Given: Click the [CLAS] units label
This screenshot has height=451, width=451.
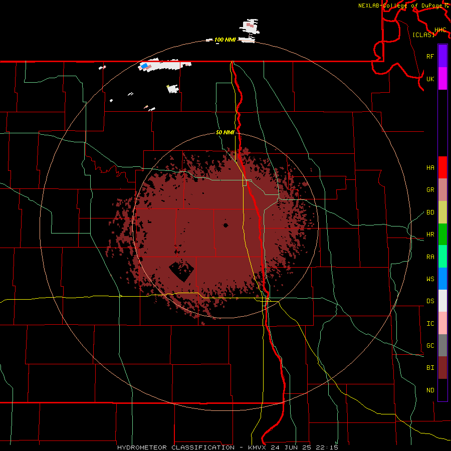Looking at the screenshot, I should pos(423,35).
